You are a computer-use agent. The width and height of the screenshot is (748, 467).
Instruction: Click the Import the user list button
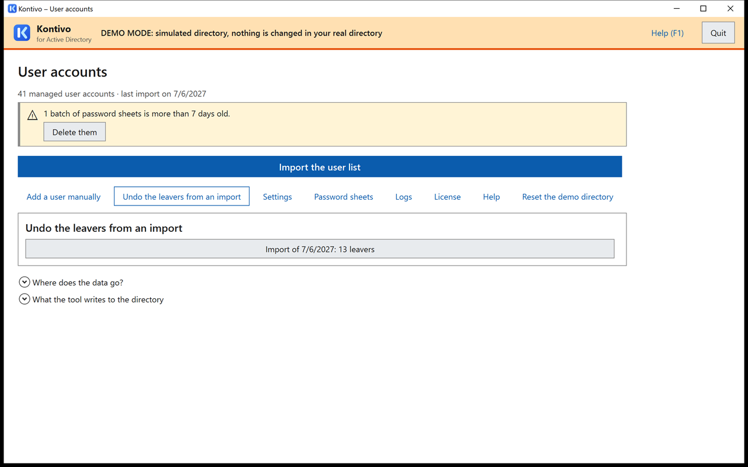pyautogui.click(x=320, y=167)
